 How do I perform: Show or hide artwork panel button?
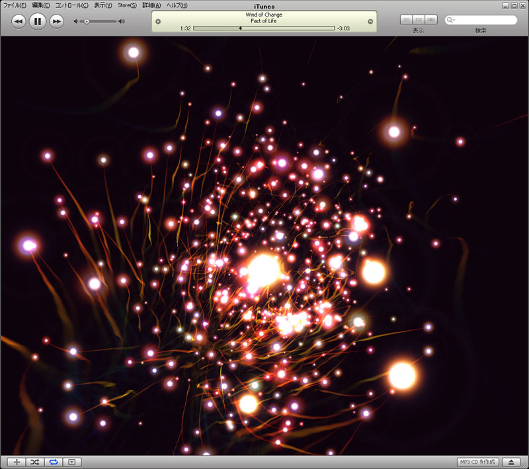click(x=72, y=462)
